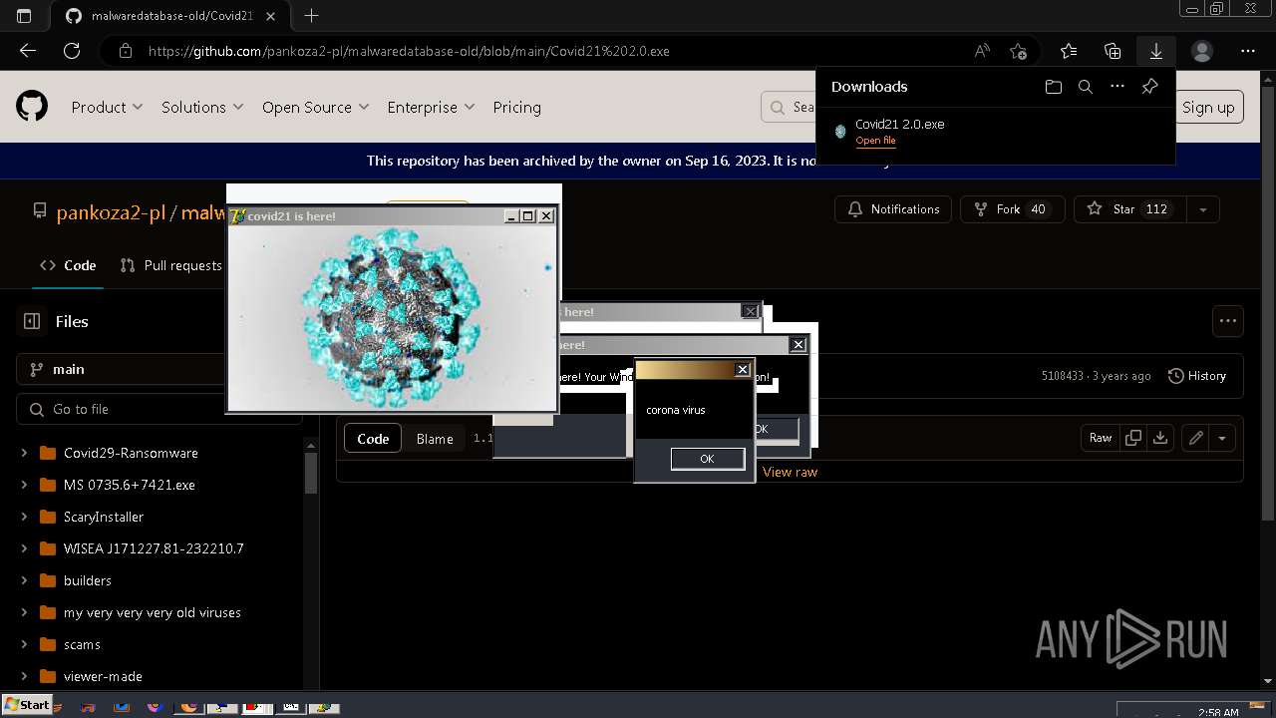Add this page to favorites star icon
This screenshot has height=718, width=1276.
click(x=1018, y=51)
